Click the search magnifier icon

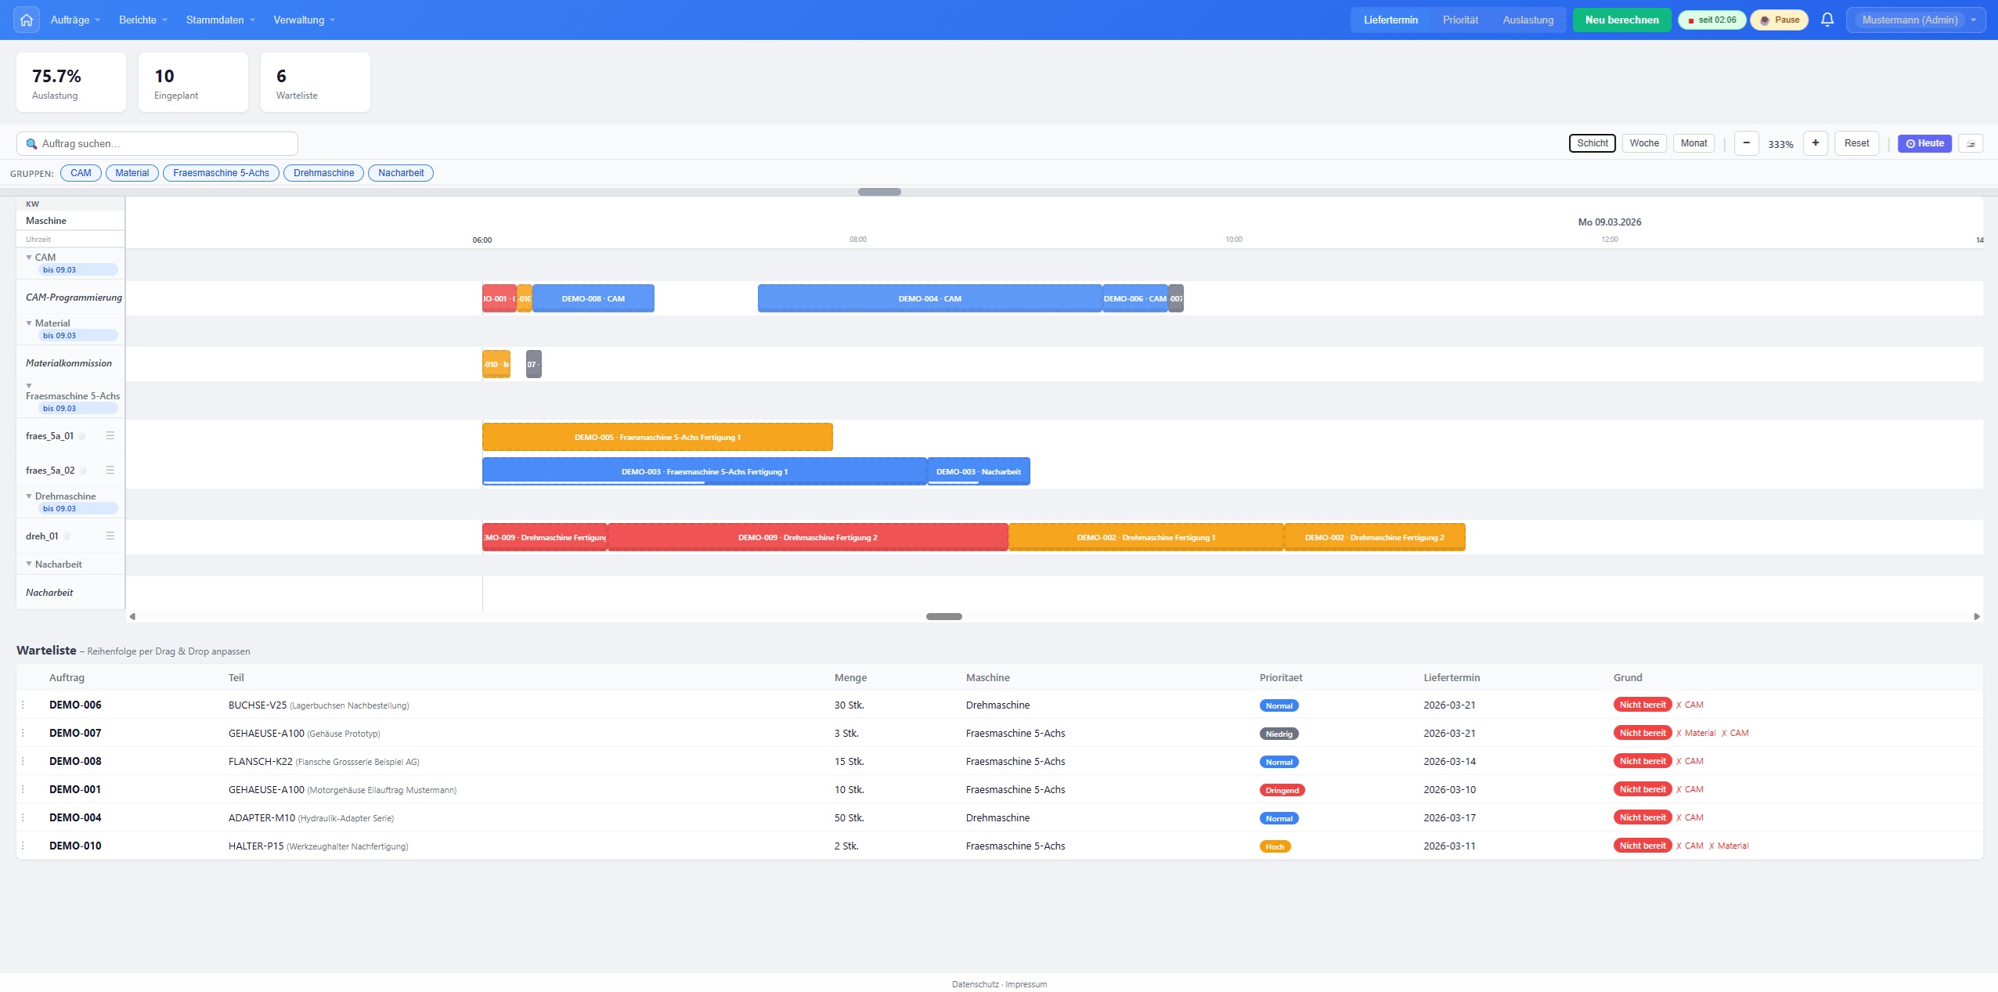click(31, 144)
